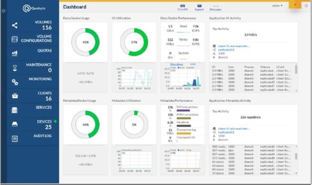Toggle the busy time legend in IO Utilization chart

click(126, 67)
